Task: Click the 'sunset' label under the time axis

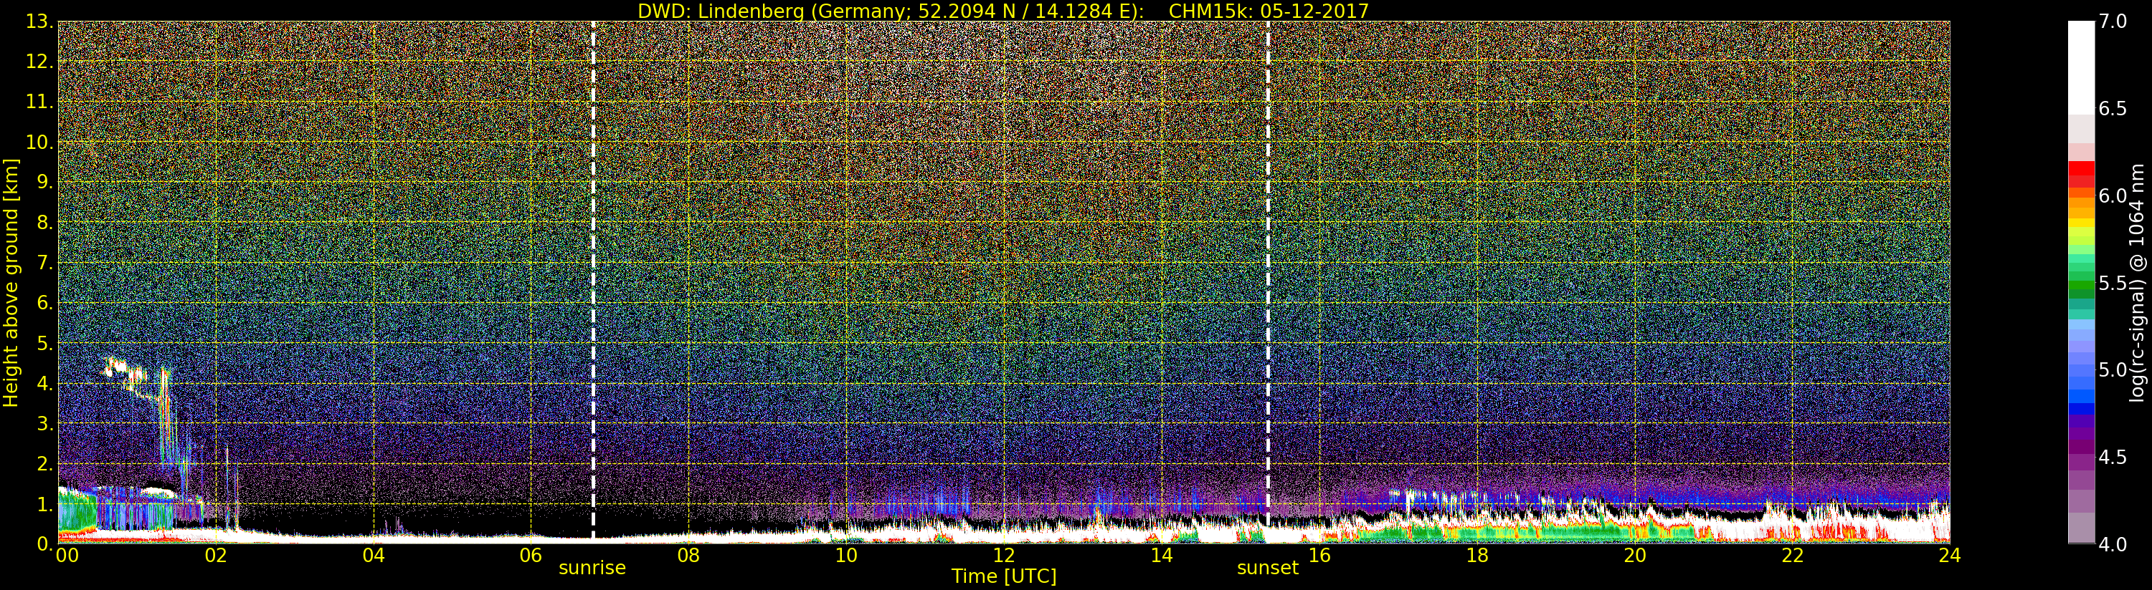Action: [1267, 569]
